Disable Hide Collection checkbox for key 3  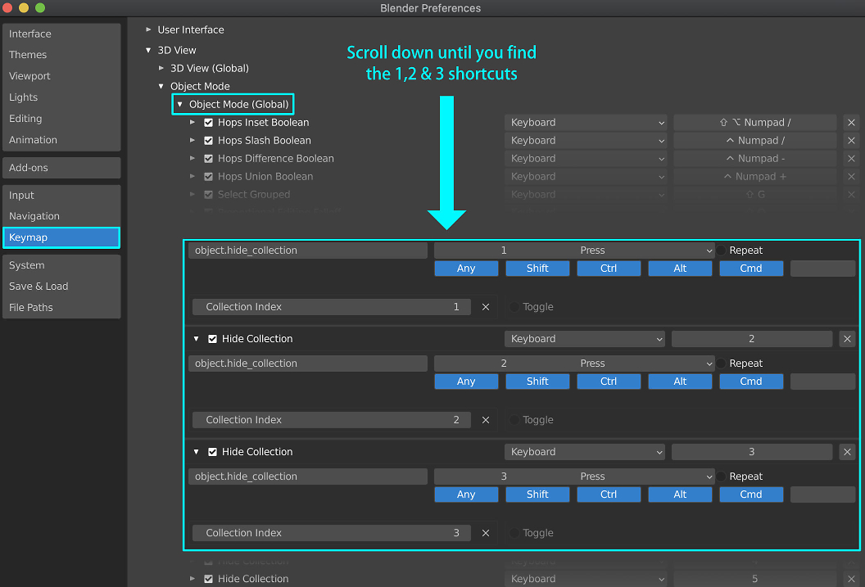(212, 452)
